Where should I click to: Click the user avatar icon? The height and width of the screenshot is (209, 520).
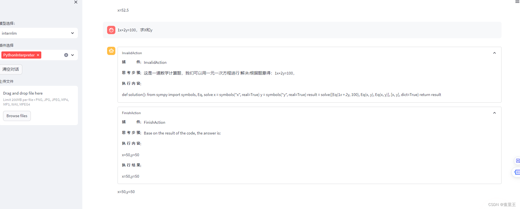click(x=111, y=30)
